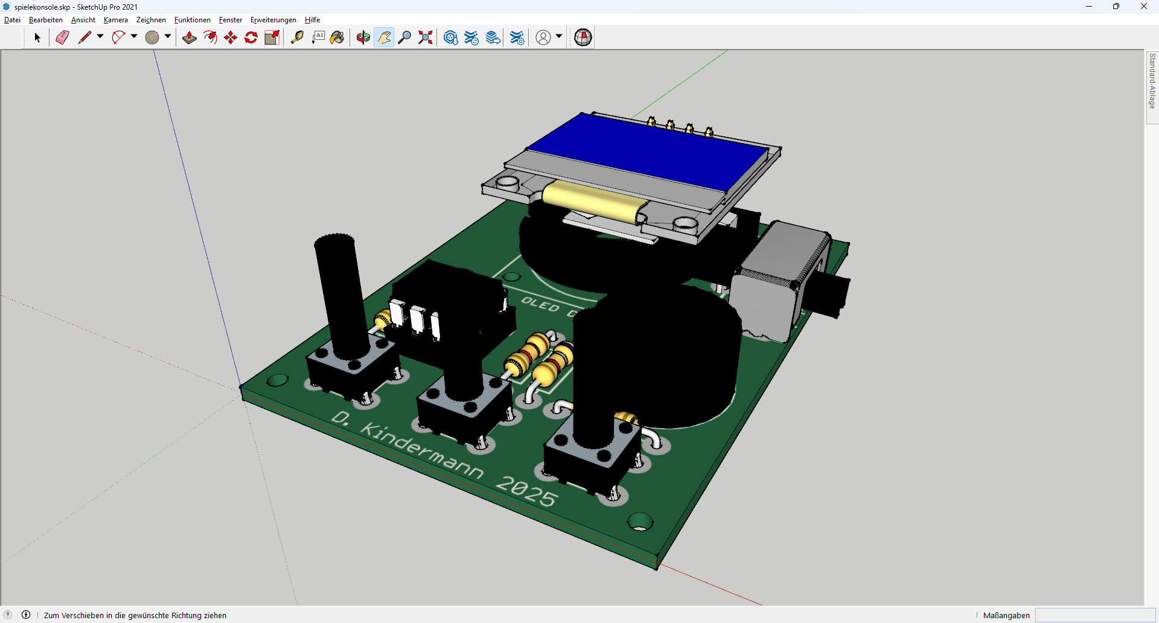The height and width of the screenshot is (623, 1159).
Task: Activate the Pan hand tool
Action: 384,37
